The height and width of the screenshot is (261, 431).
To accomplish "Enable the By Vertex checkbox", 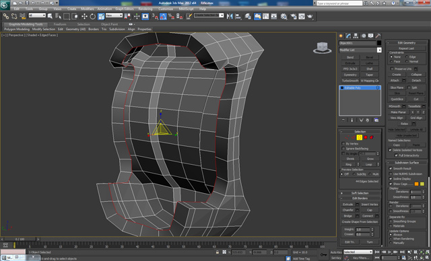I will click(343, 143).
